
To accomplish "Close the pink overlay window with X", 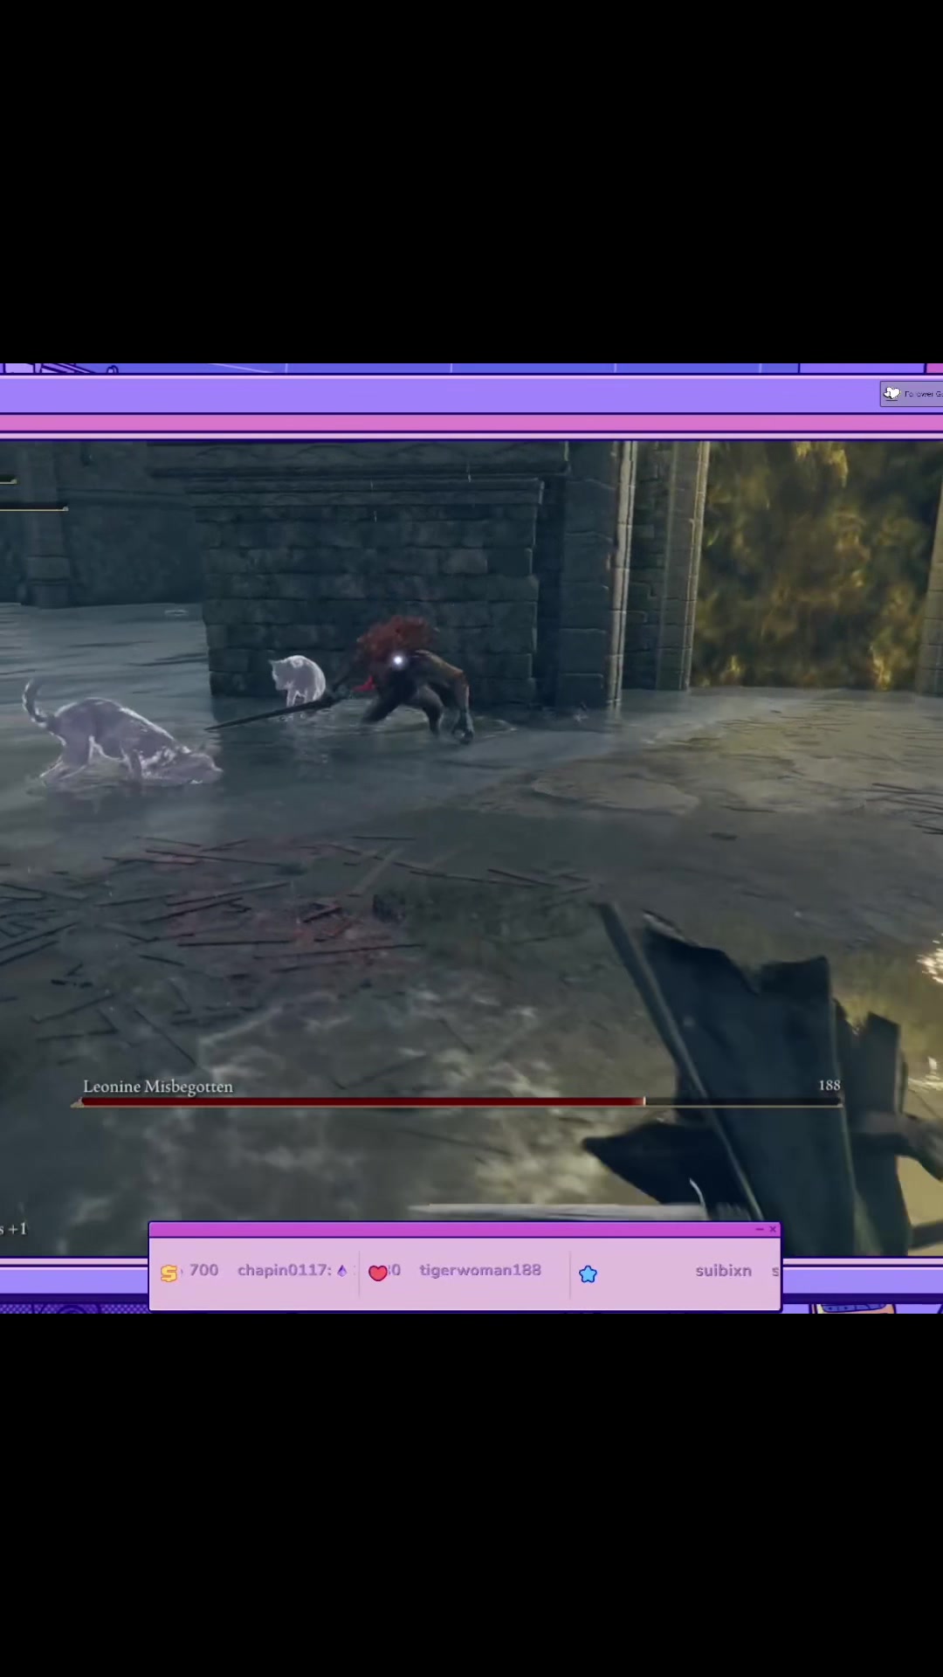I will pos(773,1229).
